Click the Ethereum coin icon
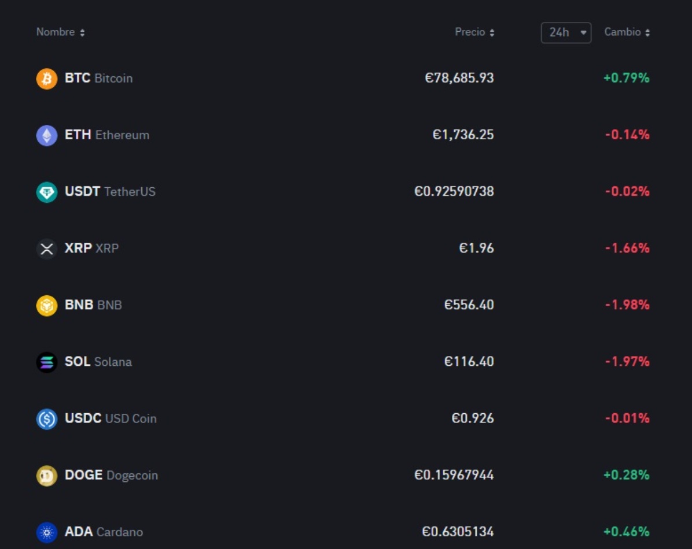 tap(46, 135)
